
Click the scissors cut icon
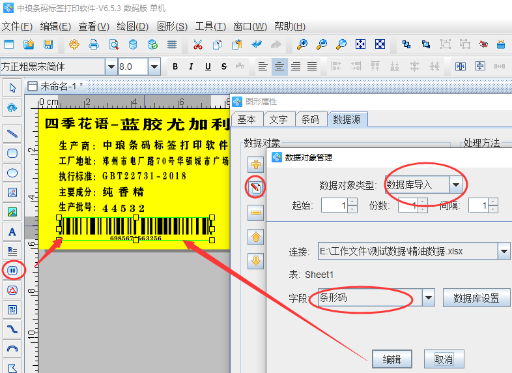(x=198, y=44)
